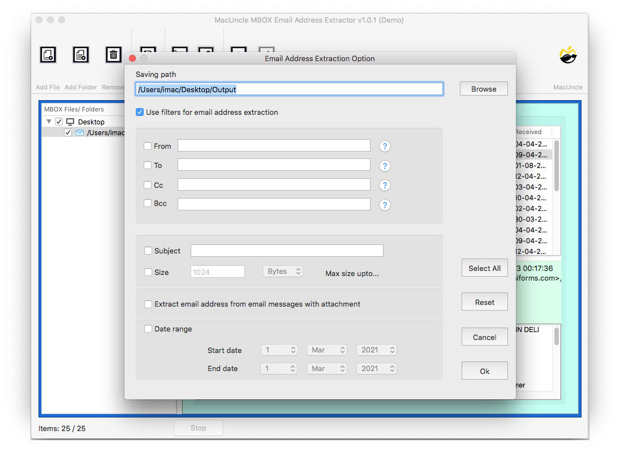This screenshot has height=452, width=620.
Task: Click the Browse button
Action: pyautogui.click(x=484, y=88)
